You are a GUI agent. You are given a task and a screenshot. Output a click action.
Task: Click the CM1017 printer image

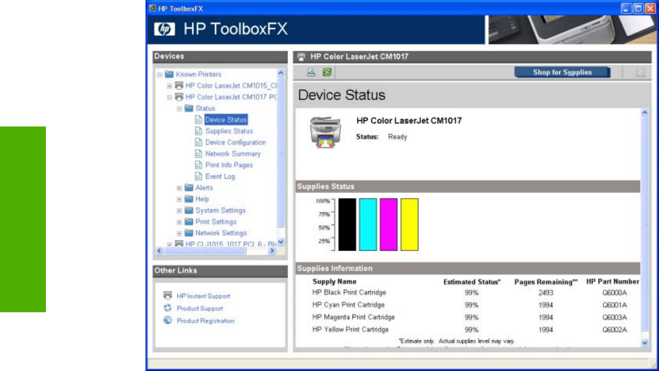click(x=325, y=133)
